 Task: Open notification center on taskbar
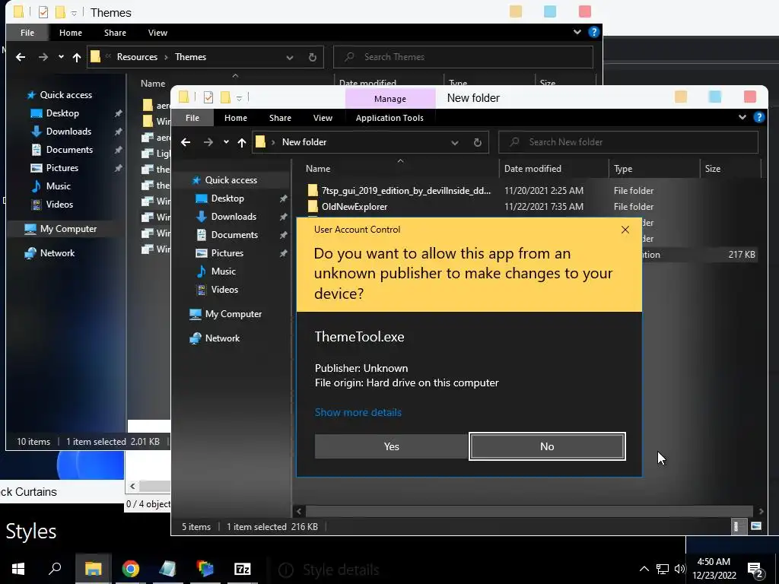(755, 570)
